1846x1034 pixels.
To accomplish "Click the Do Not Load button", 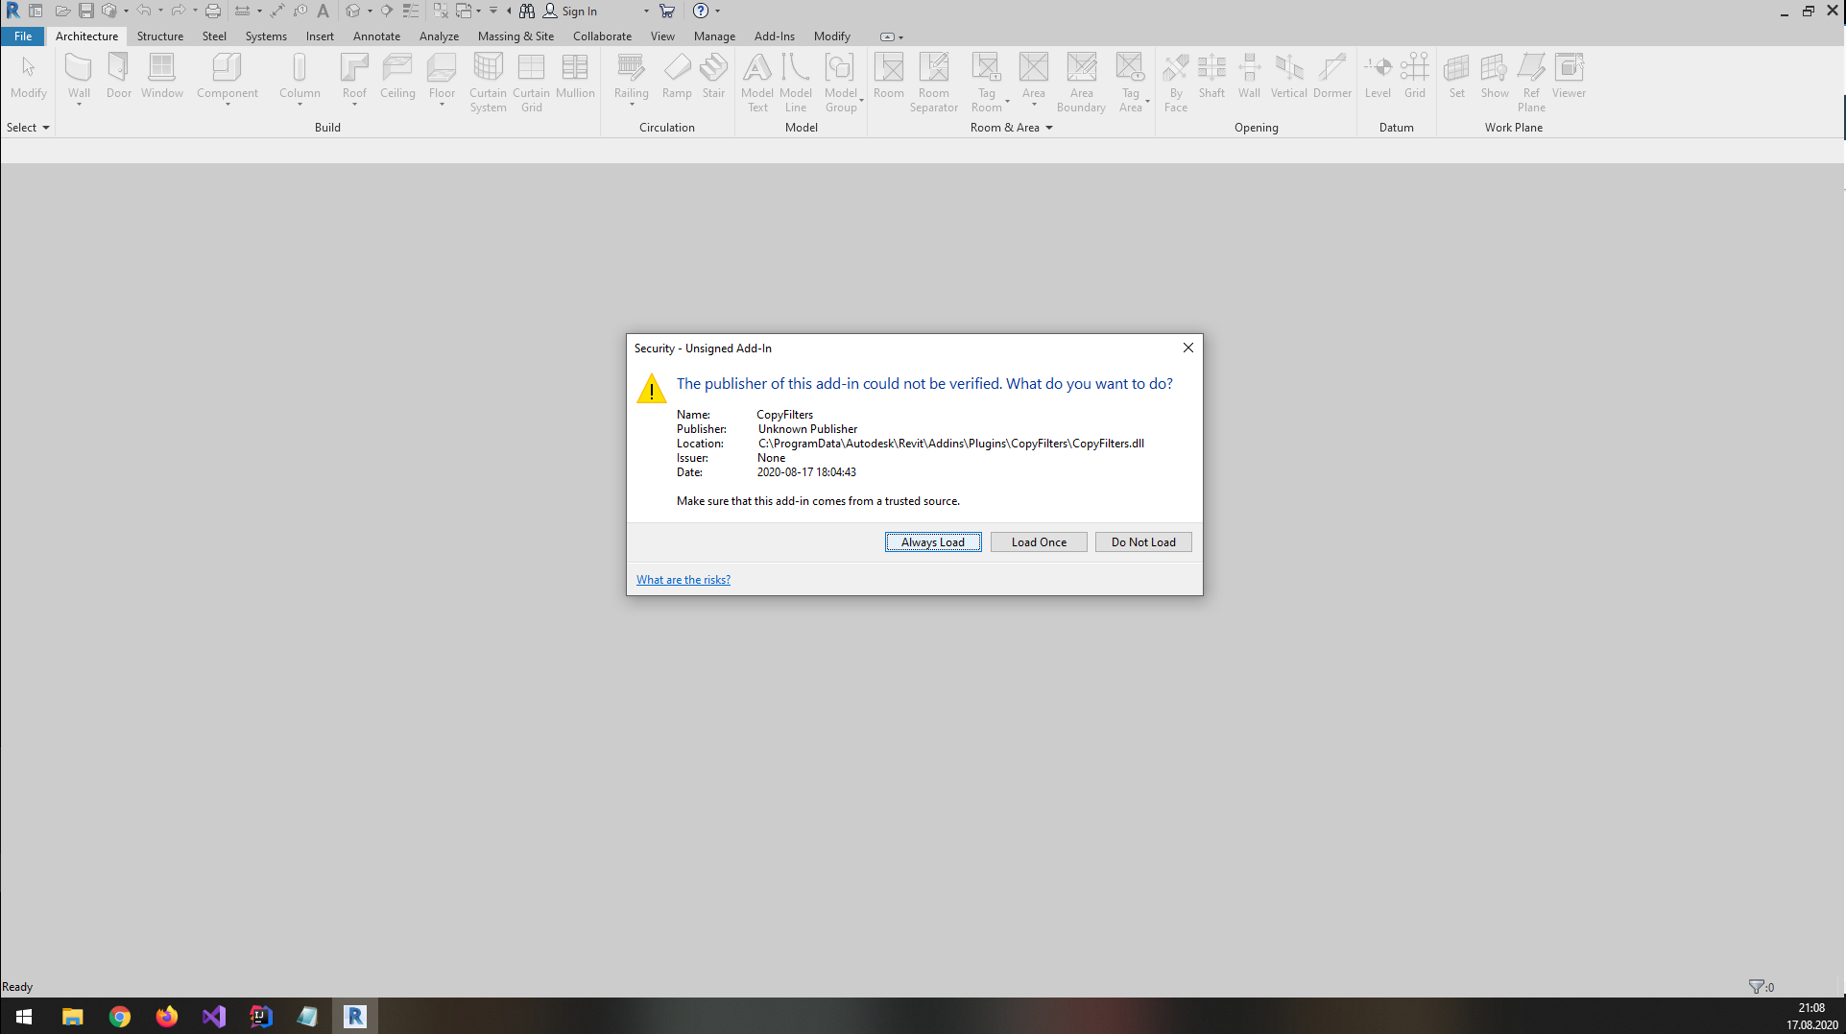I will (1143, 542).
